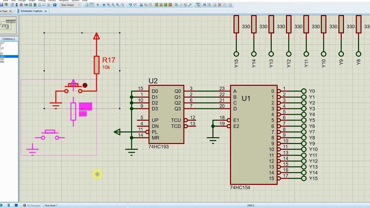Toggle the grid display icon
370x208 pixels.
[x=92, y=5]
